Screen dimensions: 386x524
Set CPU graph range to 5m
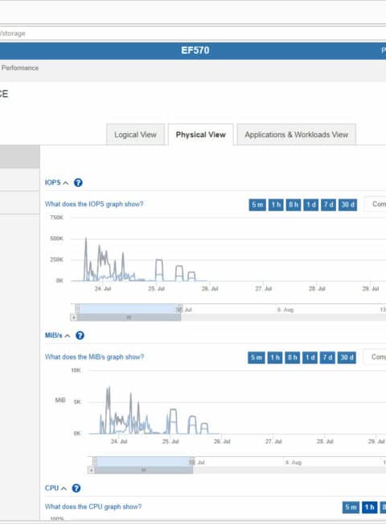click(x=351, y=507)
